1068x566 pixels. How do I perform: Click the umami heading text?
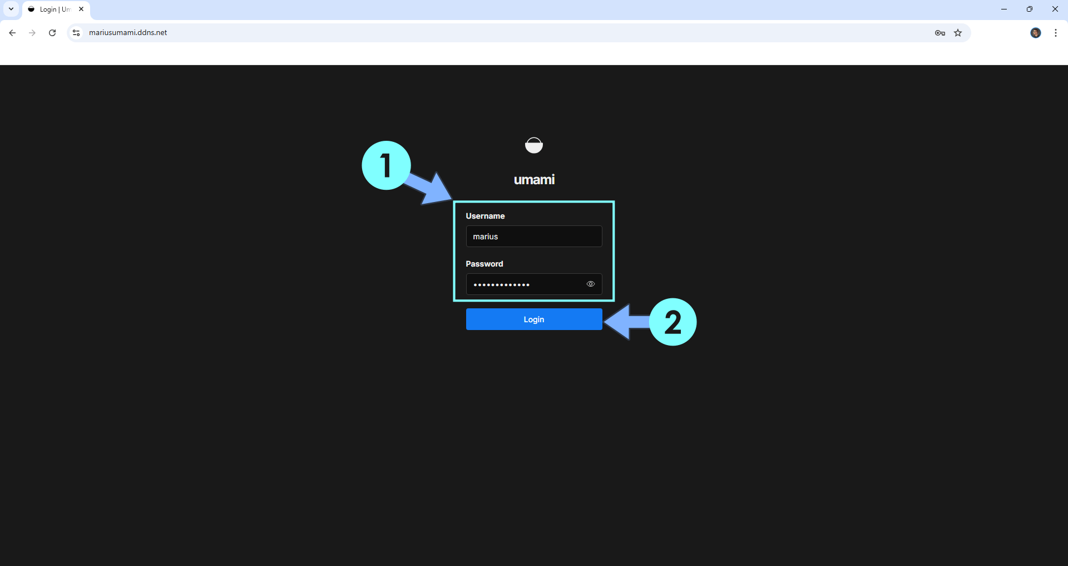pyautogui.click(x=534, y=180)
